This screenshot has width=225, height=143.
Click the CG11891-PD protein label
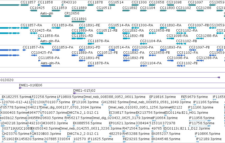pyautogui.click(x=90, y=47)
